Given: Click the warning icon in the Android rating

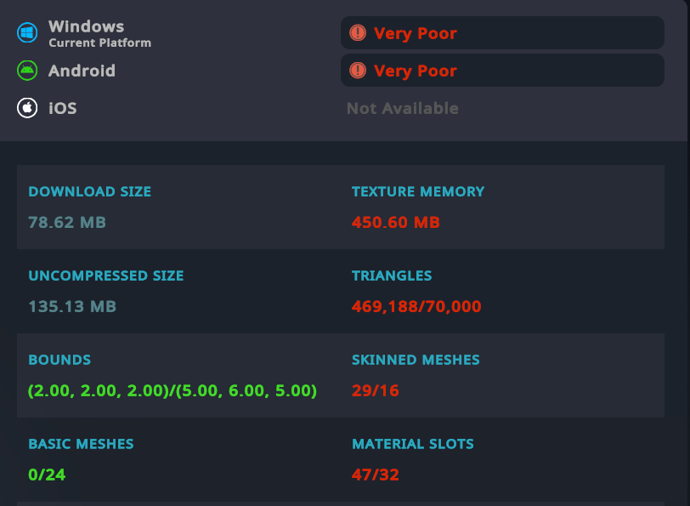Looking at the screenshot, I should (x=358, y=71).
